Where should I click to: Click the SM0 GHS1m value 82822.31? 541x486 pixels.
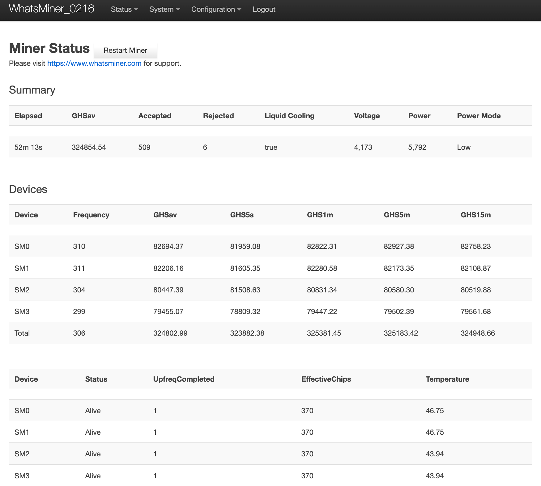tap(322, 246)
